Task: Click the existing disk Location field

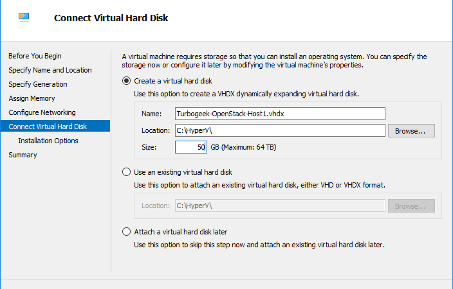Action: pyautogui.click(x=280, y=206)
